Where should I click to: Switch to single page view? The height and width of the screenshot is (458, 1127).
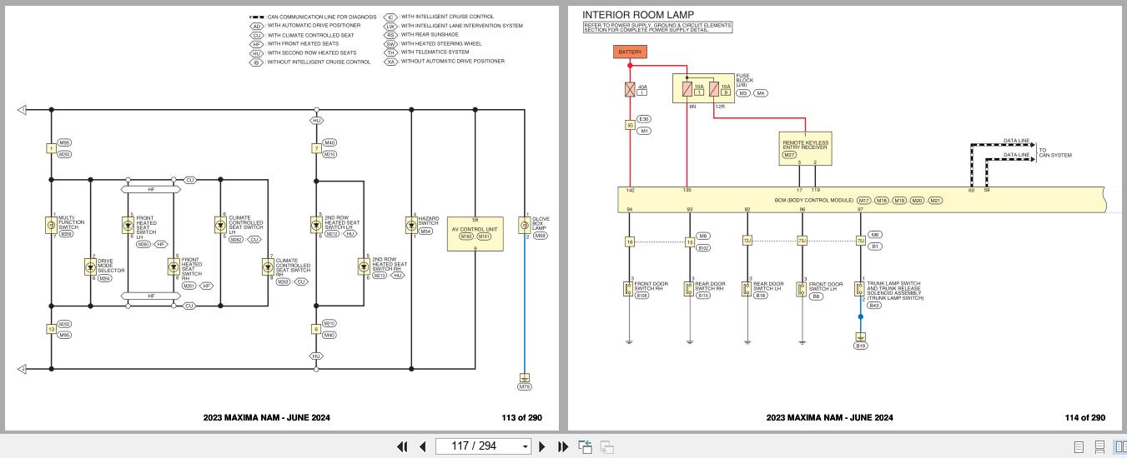tap(1079, 447)
